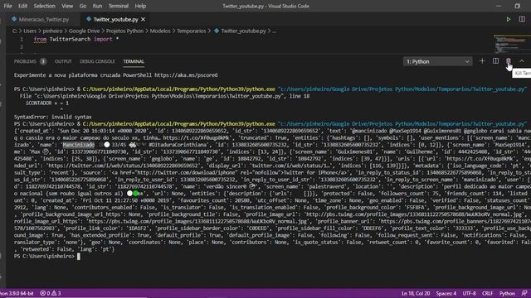Open the errors and warnings status indicator
The width and height of the screenshot is (531, 298).
click(51, 293)
